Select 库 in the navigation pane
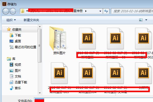This screenshot has height=102, width=153. (x=11, y=59)
